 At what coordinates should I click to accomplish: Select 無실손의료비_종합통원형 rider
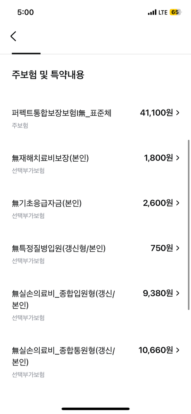[x=95, y=362]
